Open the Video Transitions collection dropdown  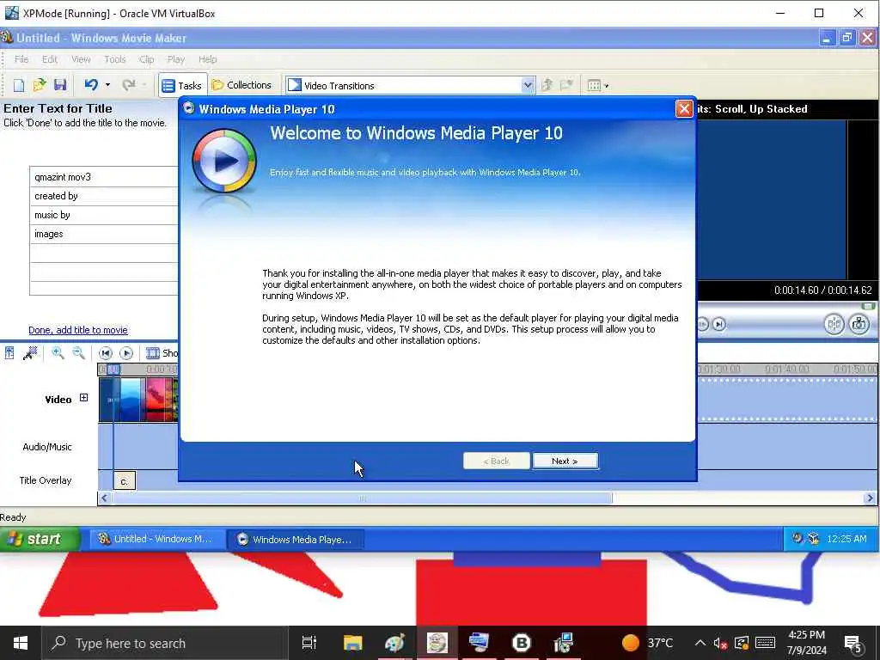point(527,85)
